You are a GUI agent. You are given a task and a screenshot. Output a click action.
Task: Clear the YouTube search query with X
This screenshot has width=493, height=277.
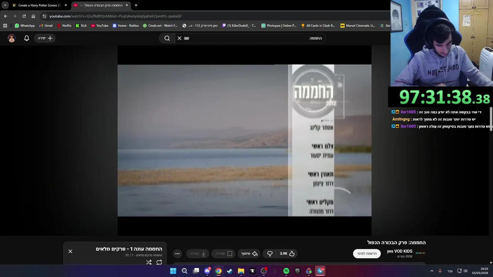coord(179,38)
